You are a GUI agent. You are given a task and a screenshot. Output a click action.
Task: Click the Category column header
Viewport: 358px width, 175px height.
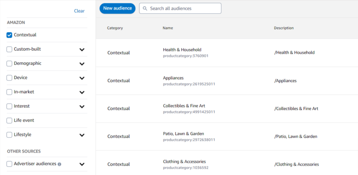[115, 28]
